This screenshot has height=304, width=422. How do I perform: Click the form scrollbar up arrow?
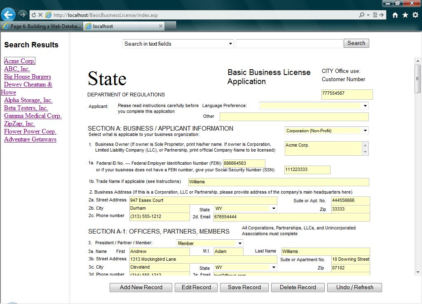(x=418, y=61)
